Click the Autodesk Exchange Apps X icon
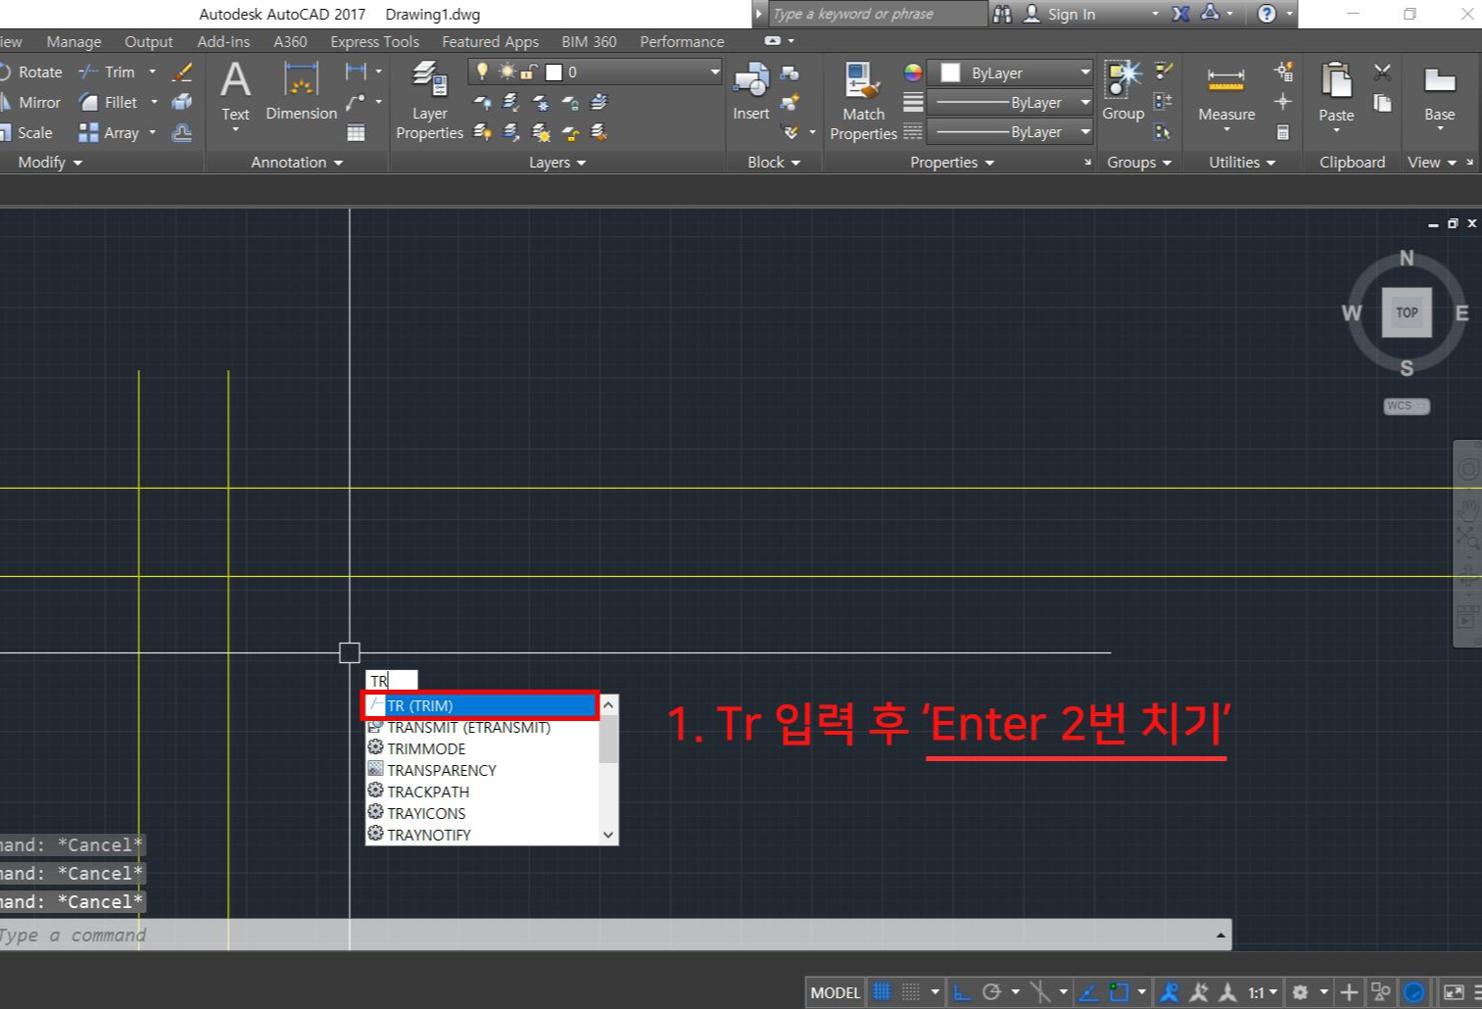1482x1009 pixels. (x=1180, y=14)
